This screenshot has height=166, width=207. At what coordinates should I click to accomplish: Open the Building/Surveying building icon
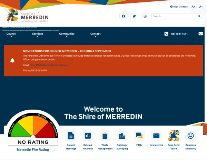point(122,136)
